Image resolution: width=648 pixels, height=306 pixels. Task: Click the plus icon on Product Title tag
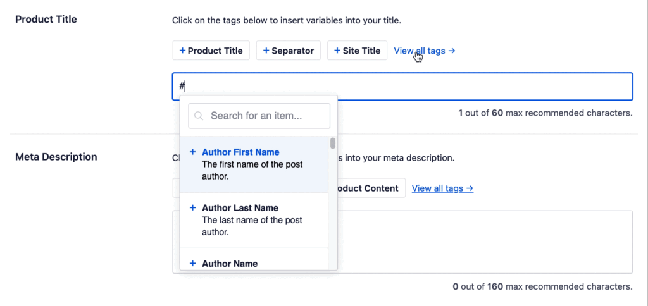(x=182, y=51)
